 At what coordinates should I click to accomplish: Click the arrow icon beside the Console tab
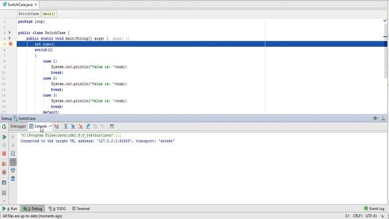50,127
